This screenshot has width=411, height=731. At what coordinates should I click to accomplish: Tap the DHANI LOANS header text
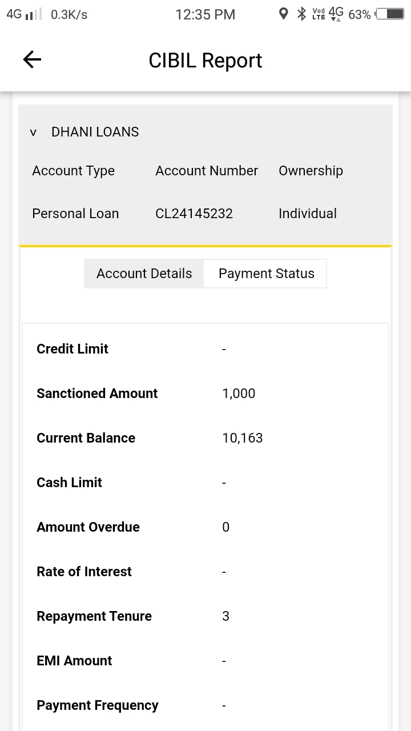click(x=95, y=132)
